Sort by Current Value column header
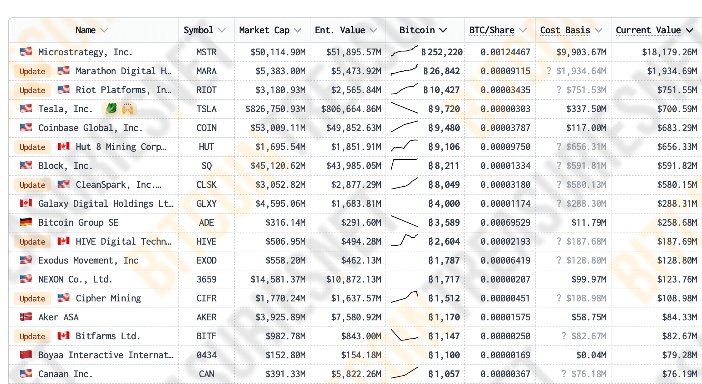702x384 pixels. coord(655,30)
